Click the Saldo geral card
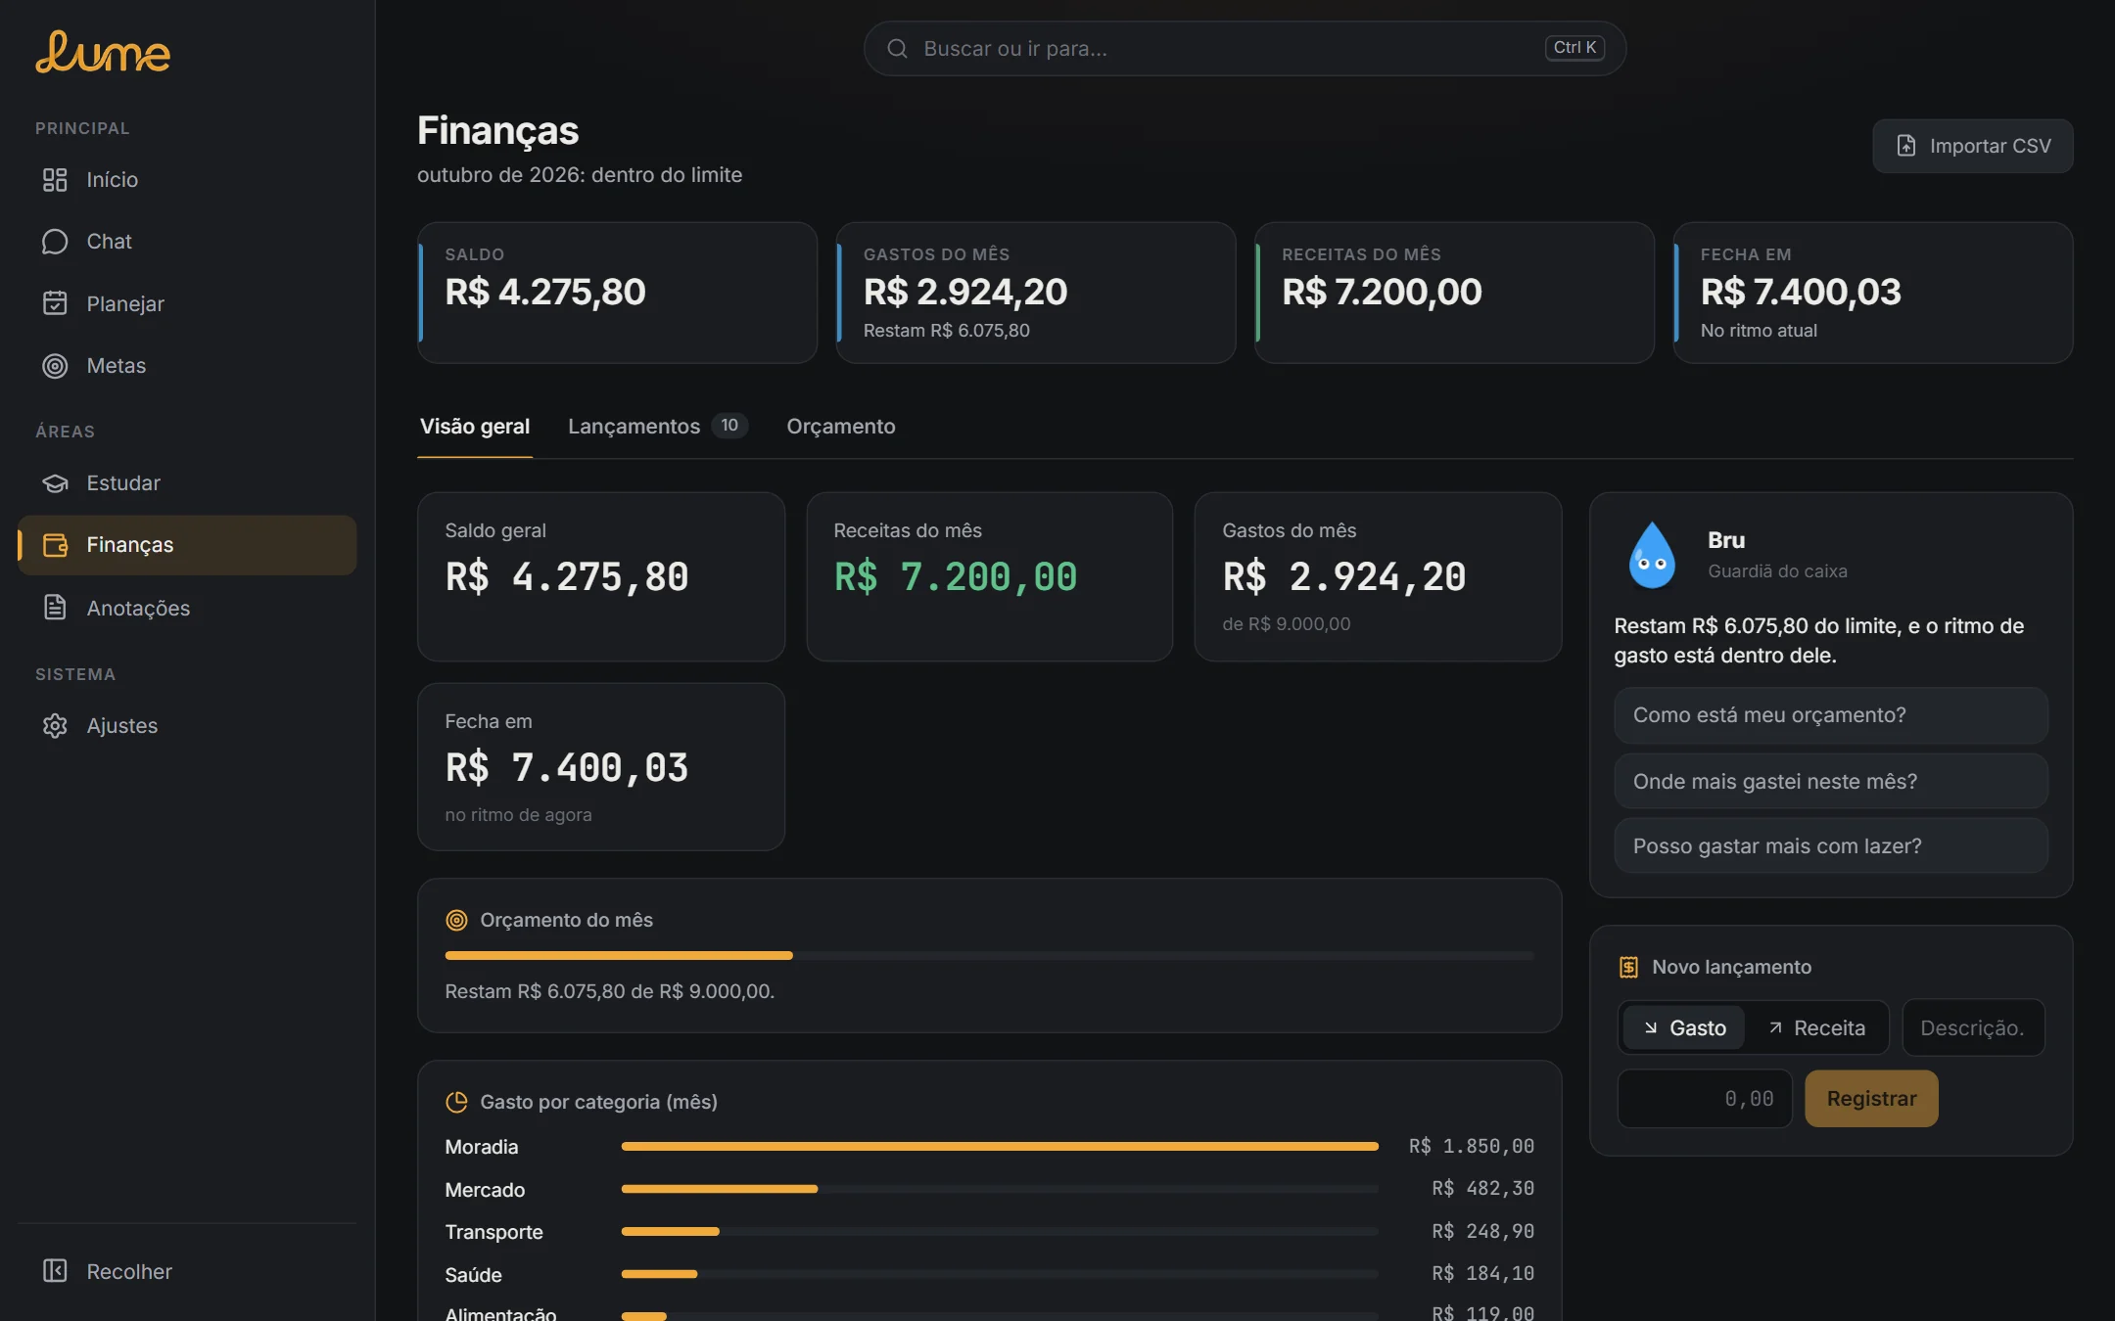Screen dimensions: 2115x1321 coord(601,576)
